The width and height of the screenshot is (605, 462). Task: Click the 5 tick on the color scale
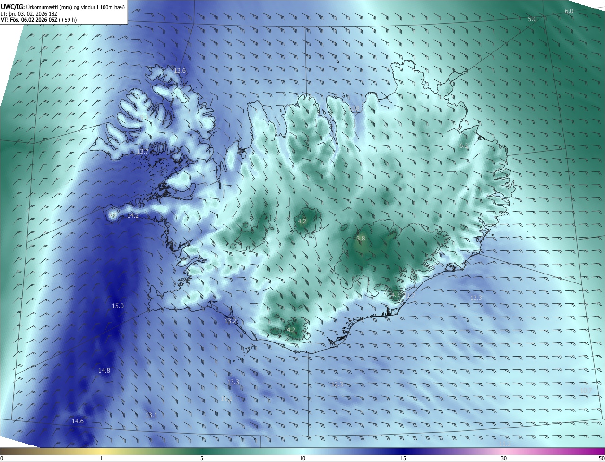202,458
